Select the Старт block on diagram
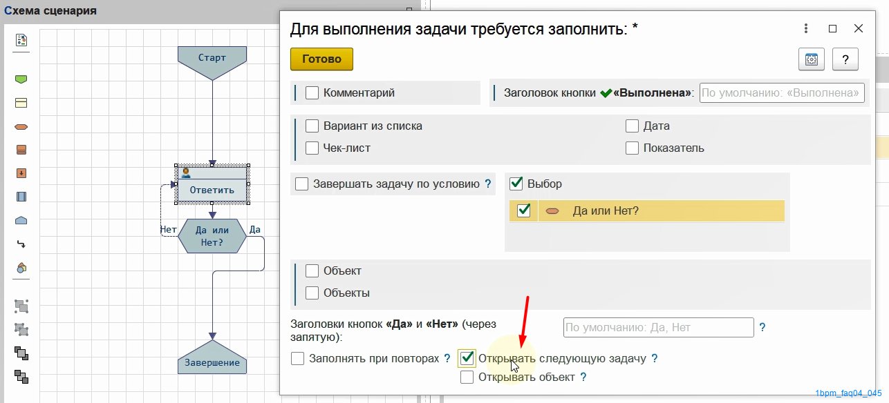Viewport: 889px width, 403px height. pyautogui.click(x=212, y=63)
